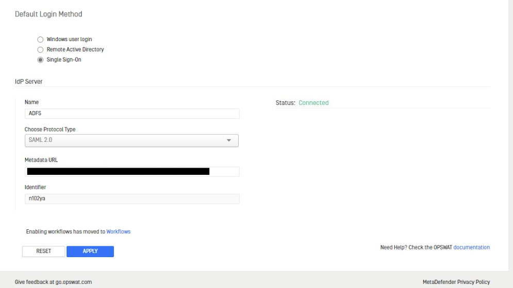Click the RESET button
Image resolution: width=513 pixels, height=288 pixels.
coord(43,251)
